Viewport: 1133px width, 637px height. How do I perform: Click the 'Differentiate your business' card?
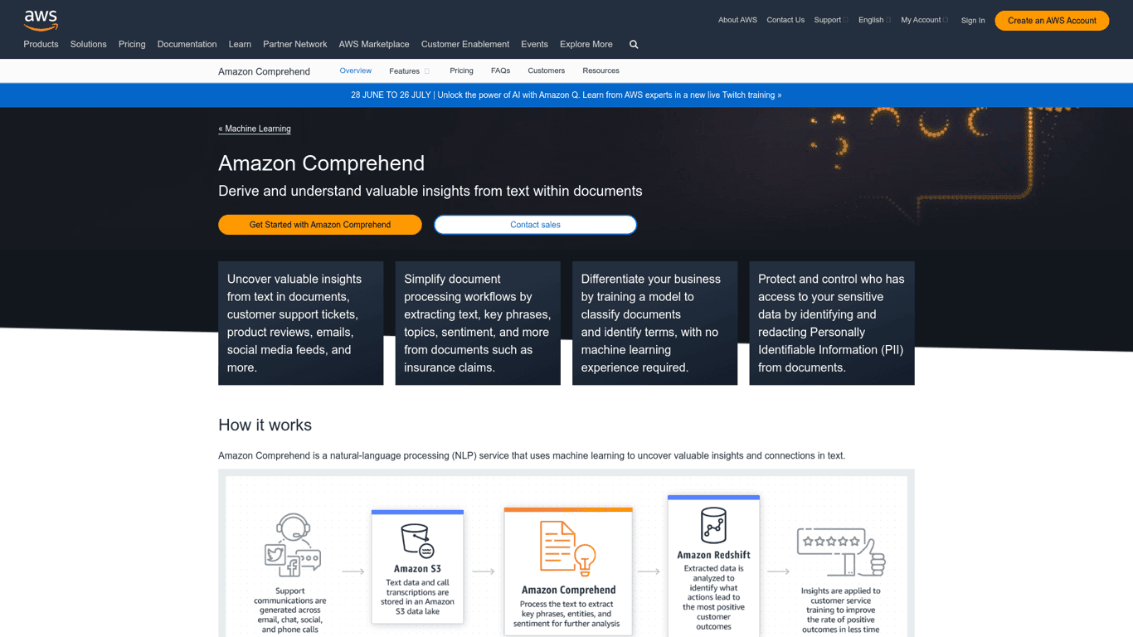[x=654, y=323]
